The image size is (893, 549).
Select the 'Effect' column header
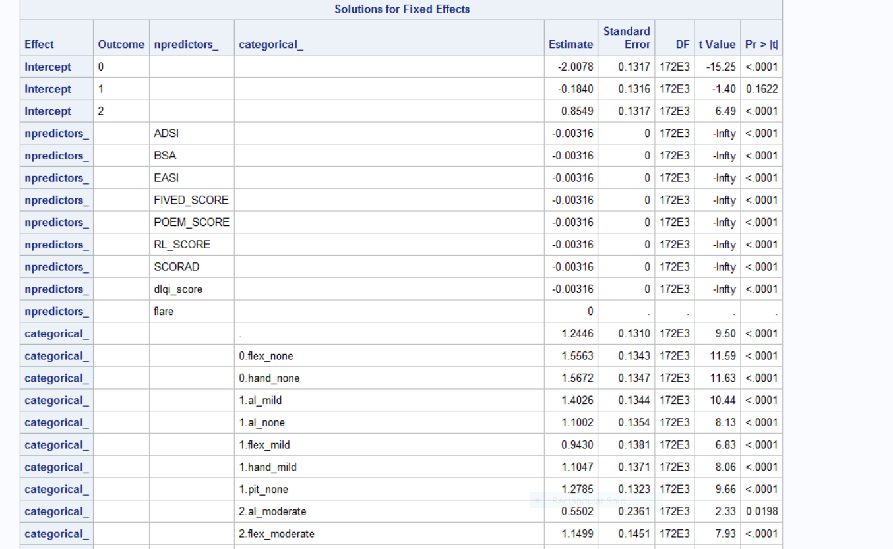(40, 45)
